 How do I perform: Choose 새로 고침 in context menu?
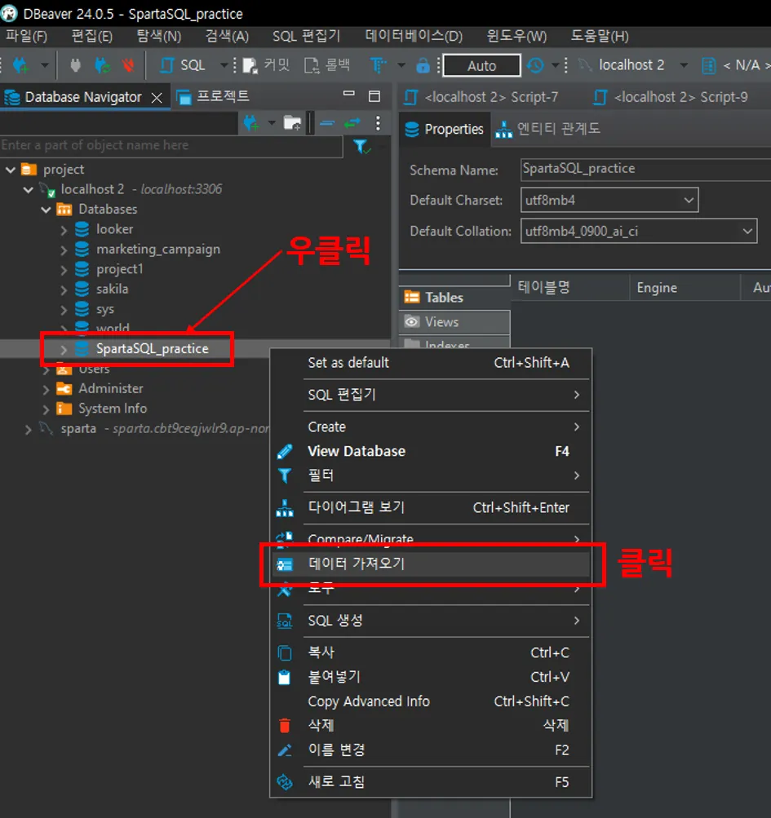431,782
